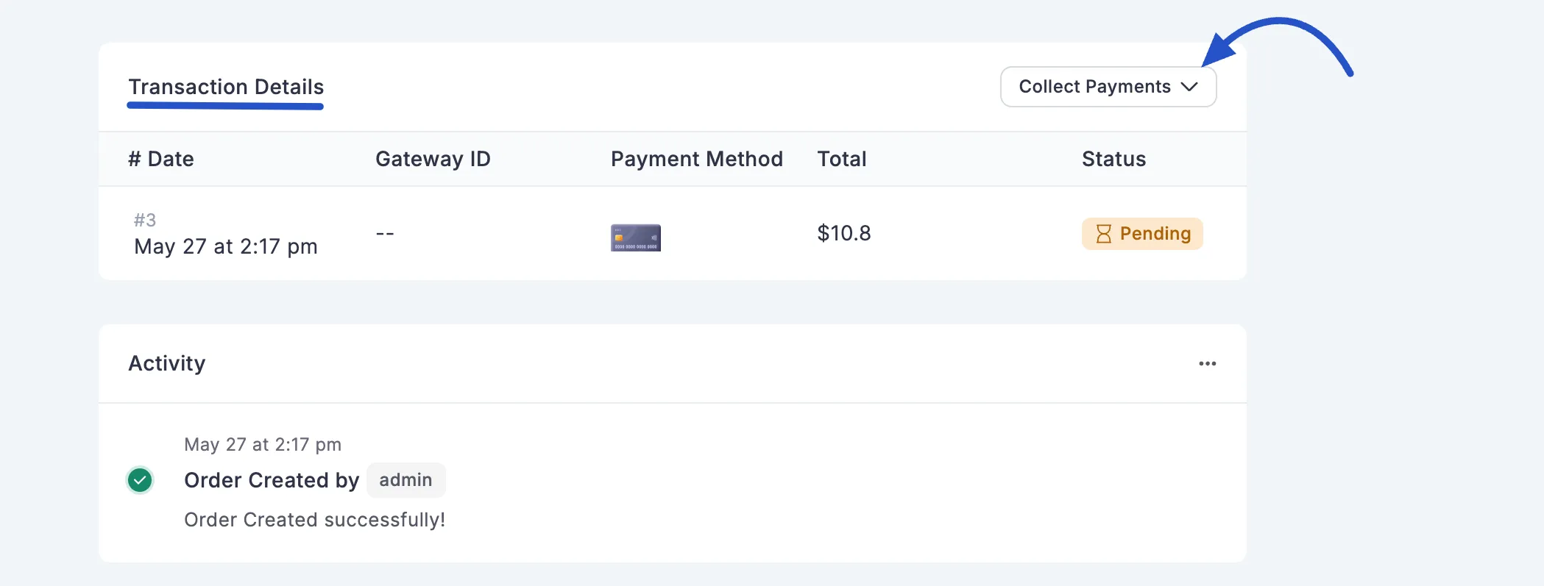Select the $10.8 total amount
This screenshot has width=1544, height=586.
843,233
